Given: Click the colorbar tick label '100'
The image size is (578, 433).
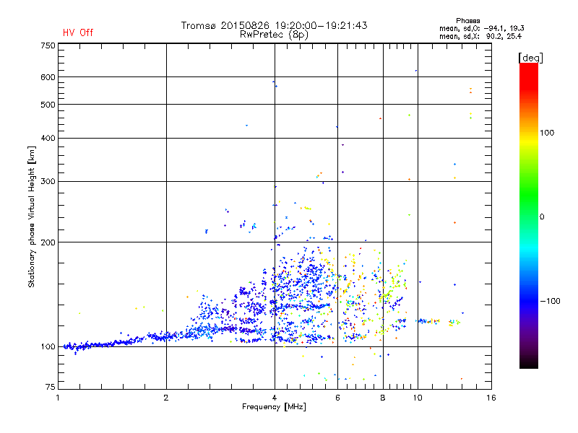Looking at the screenshot, I should pos(547,133).
